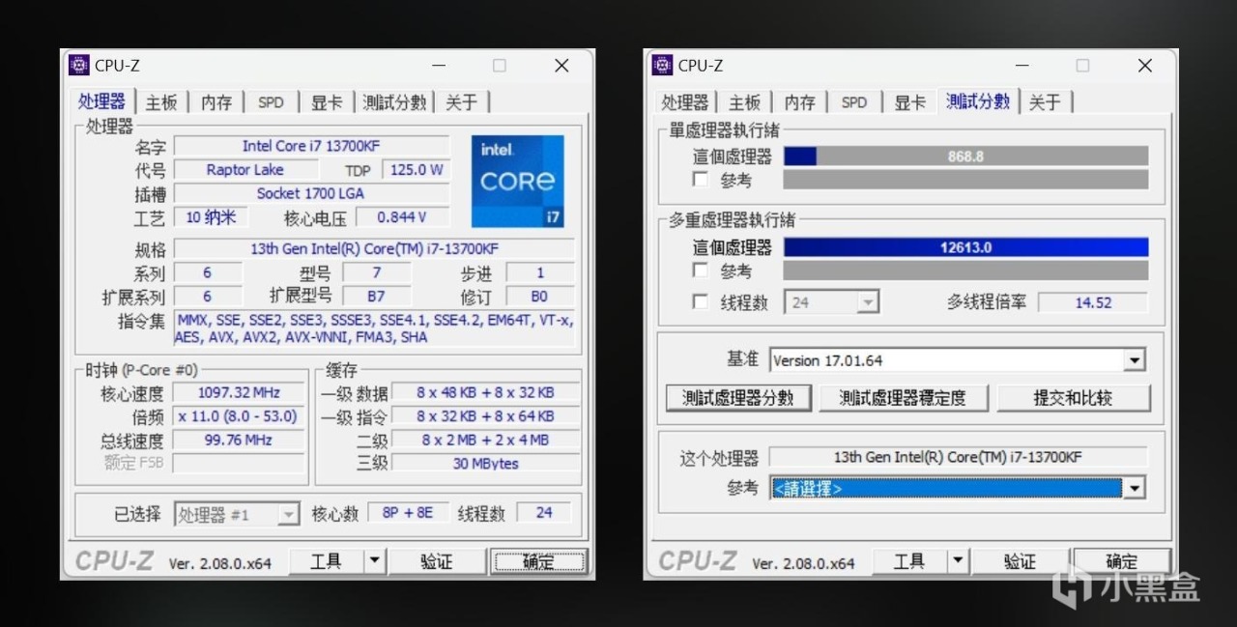Click the 多线程倍率 value 14.52
Image resolution: width=1237 pixels, height=627 pixels.
pos(1093,302)
